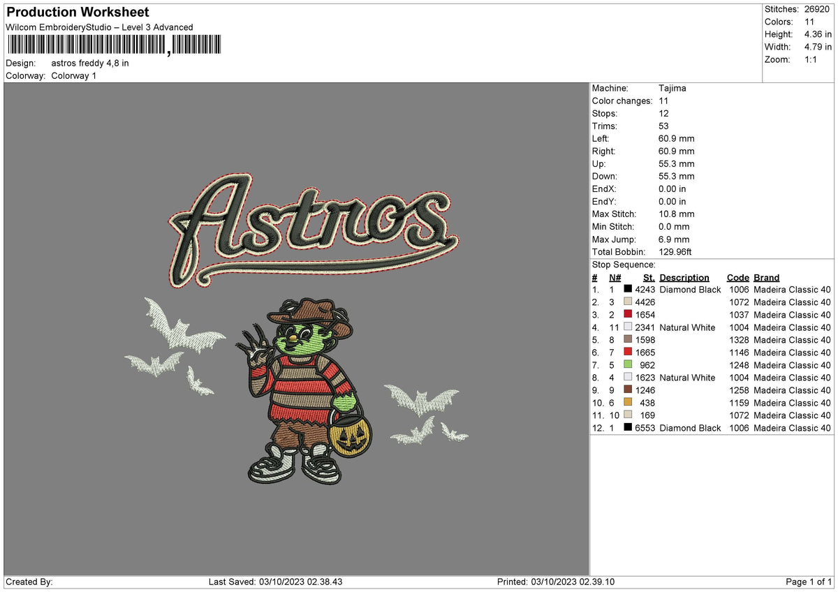838x592 pixels.
Task: Click the Brand column header
Action: 767,277
